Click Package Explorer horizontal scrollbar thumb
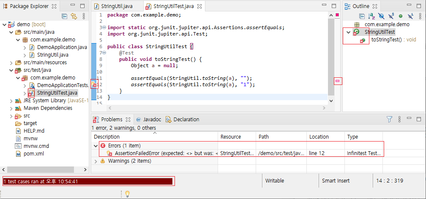 pos(41,170)
